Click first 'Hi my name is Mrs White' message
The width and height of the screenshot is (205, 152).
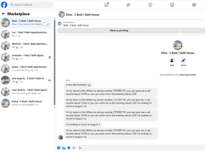111,92
